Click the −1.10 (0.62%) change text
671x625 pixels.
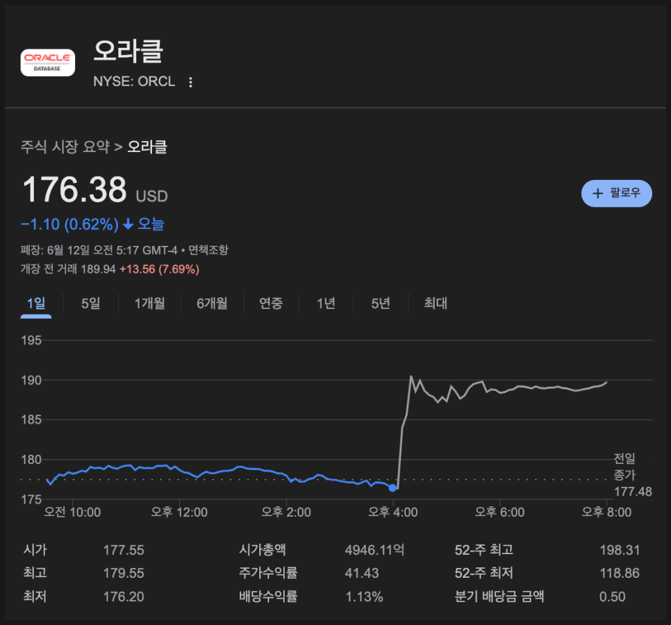point(69,224)
